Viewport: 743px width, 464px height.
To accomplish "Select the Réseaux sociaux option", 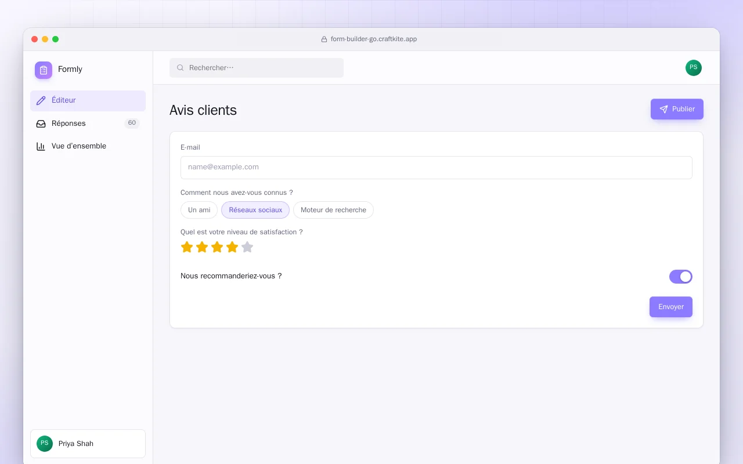I will [x=255, y=210].
